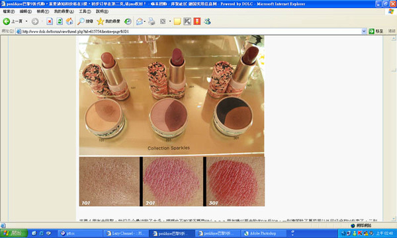
Task: Open the address bar URL dropdown
Action: tap(364, 31)
